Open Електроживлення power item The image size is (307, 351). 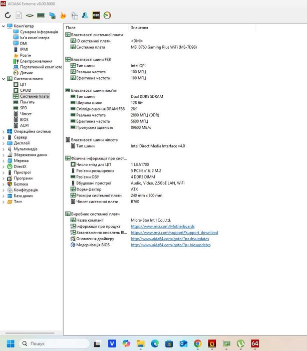[x=36, y=61]
